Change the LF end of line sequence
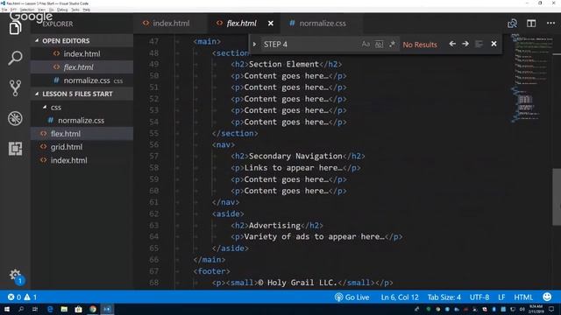The height and width of the screenshot is (315, 561). tap(501, 297)
